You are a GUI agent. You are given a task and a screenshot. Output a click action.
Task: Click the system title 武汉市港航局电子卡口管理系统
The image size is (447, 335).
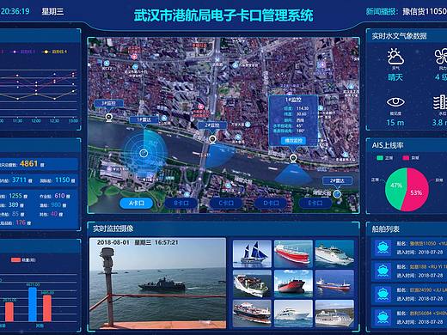[x=223, y=15]
